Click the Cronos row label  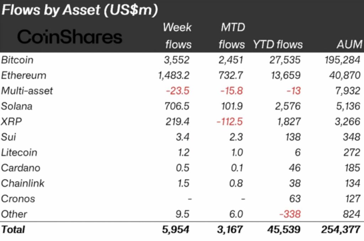pos(18,198)
